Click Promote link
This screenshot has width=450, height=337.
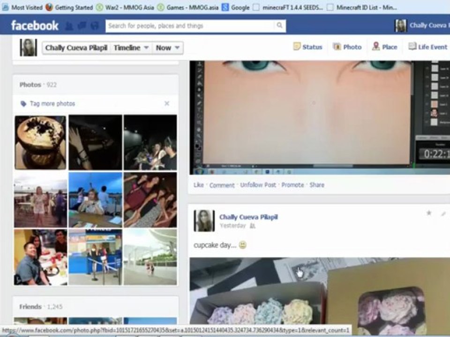point(292,185)
